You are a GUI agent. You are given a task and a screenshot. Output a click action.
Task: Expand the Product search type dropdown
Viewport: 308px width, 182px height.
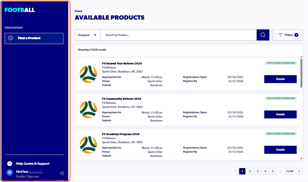tap(88, 35)
